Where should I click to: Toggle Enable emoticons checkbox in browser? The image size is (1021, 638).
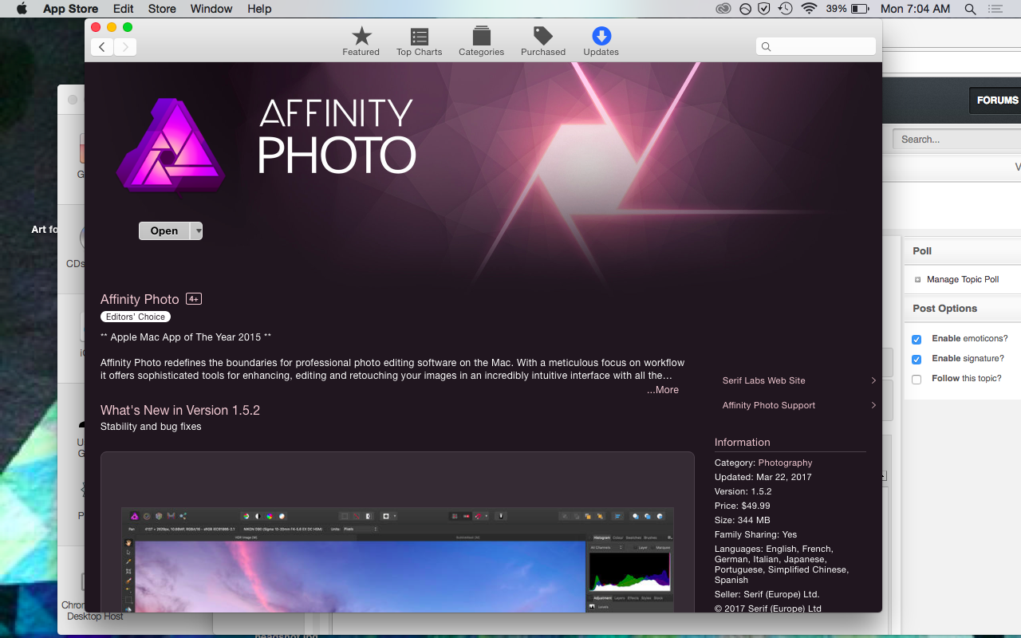pyautogui.click(x=917, y=340)
